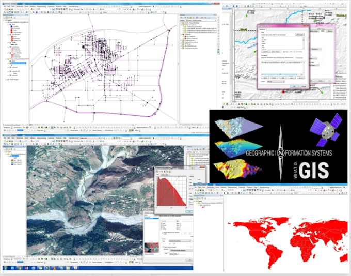Click Show Values button in Label Expression dialog
This screenshot has height=276, width=351.
coord(277,52)
